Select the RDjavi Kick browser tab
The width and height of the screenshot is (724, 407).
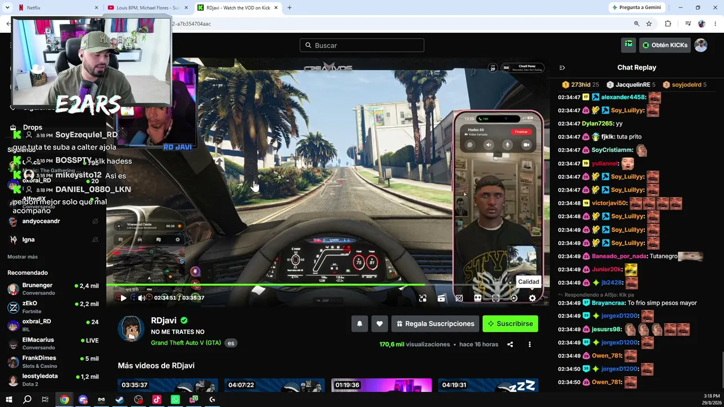(238, 8)
